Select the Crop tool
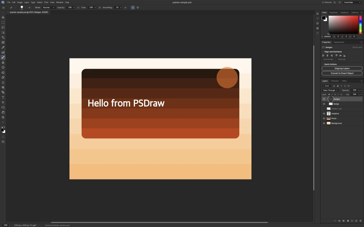Screen dimensions: 364x227 click(x=3, y=38)
